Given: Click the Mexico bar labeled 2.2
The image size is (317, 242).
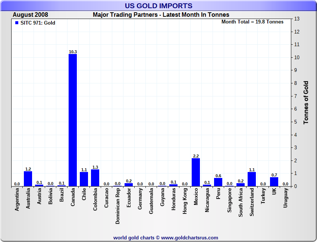Looking at the screenshot, I should tap(196, 172).
